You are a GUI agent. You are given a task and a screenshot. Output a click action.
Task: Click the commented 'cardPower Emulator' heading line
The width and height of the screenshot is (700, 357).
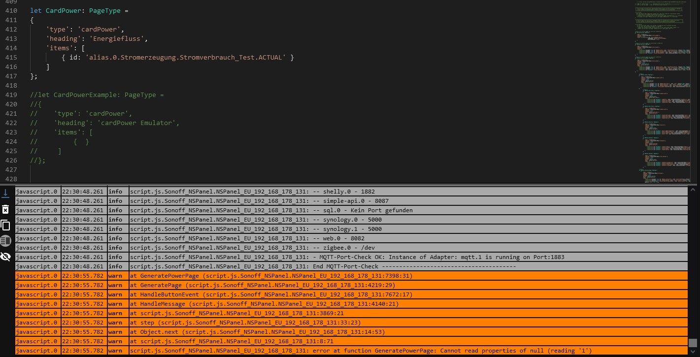pos(104,123)
